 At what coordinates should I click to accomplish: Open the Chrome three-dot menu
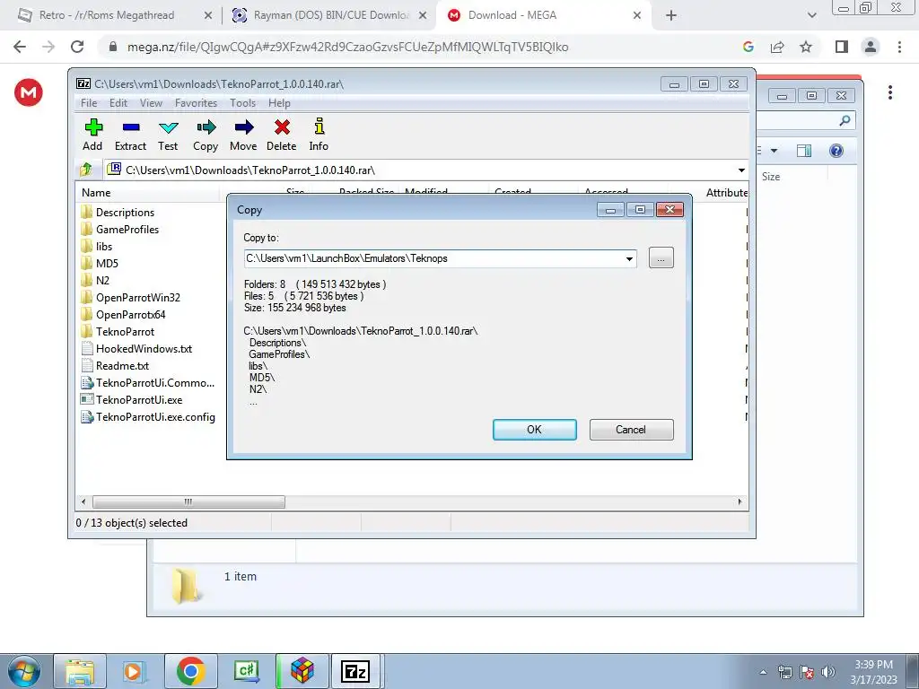click(899, 47)
